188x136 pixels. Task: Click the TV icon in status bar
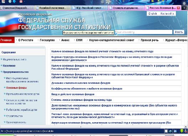pos(175,131)
